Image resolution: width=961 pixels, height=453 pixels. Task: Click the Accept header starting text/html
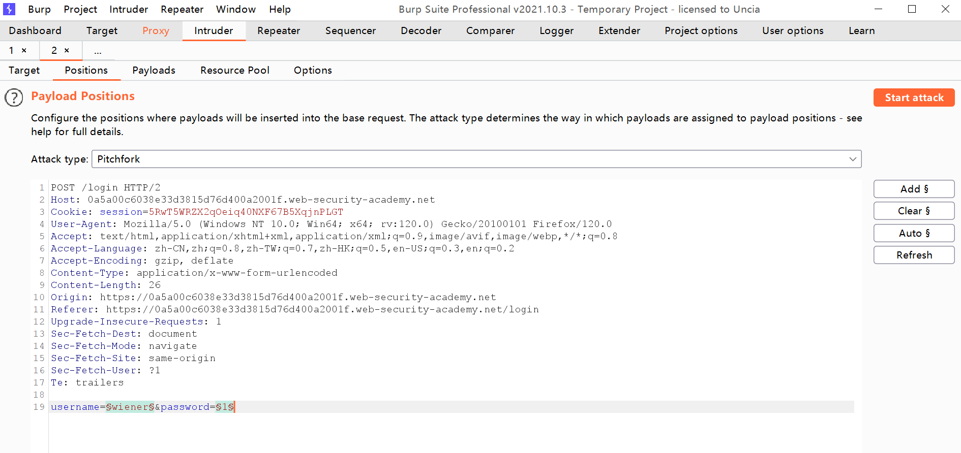coord(334,236)
